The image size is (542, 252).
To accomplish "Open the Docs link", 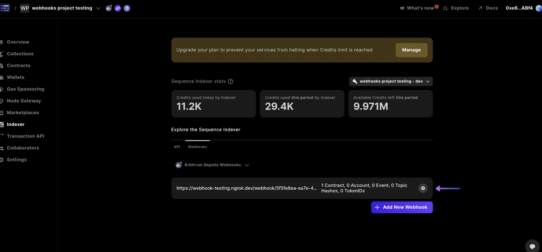I will (x=492, y=8).
